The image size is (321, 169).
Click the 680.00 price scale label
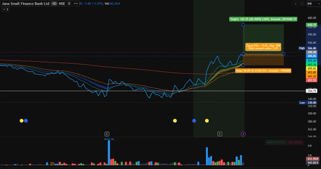point(312,18)
